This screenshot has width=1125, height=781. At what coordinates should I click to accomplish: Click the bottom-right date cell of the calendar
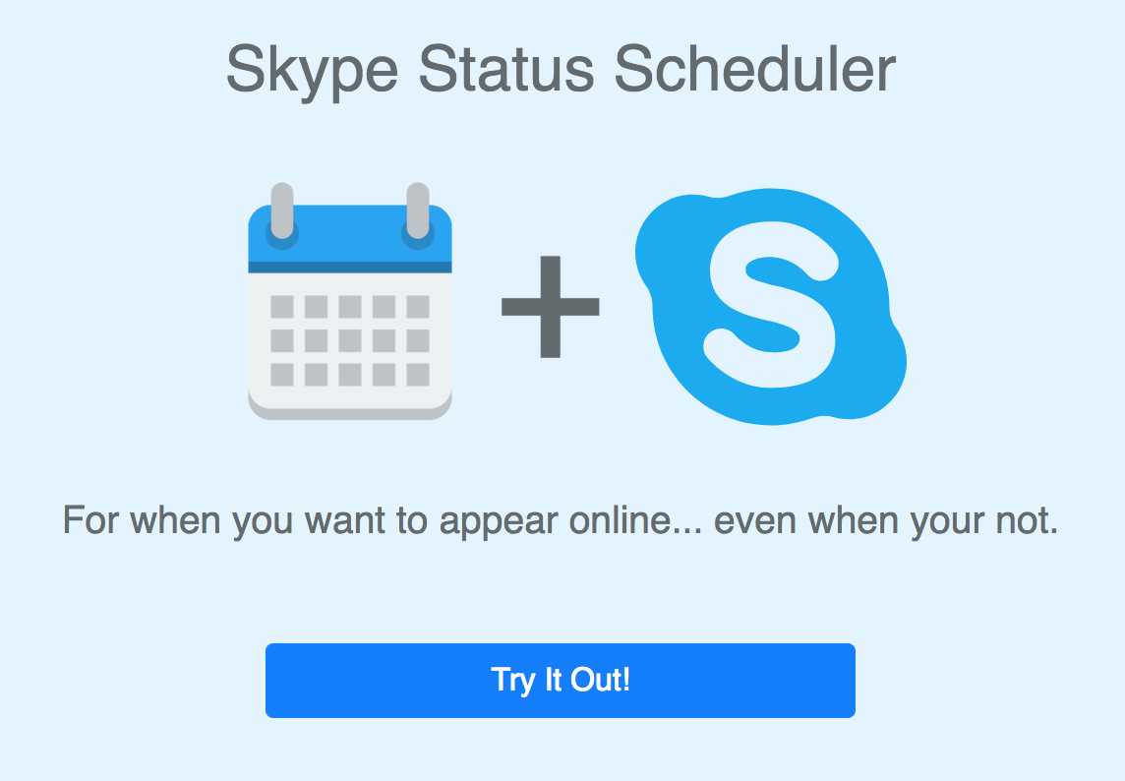(417, 376)
